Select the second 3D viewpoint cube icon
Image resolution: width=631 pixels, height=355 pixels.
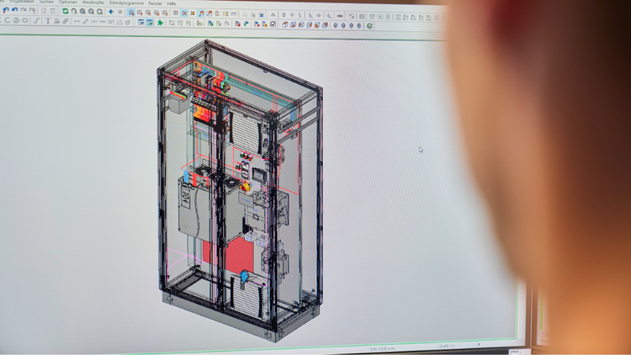[293, 25]
